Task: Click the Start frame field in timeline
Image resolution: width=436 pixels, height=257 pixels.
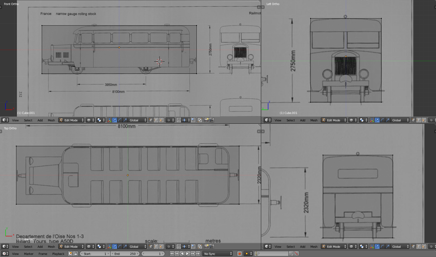Action: point(95,254)
